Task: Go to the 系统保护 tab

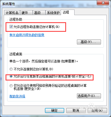Action: pyautogui.click(x=53, y=13)
